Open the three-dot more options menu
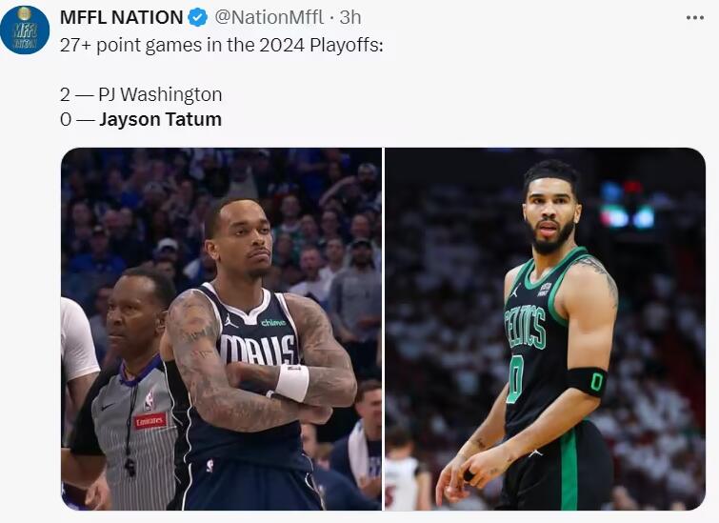Viewport: 719px width, 523px height. (695, 18)
